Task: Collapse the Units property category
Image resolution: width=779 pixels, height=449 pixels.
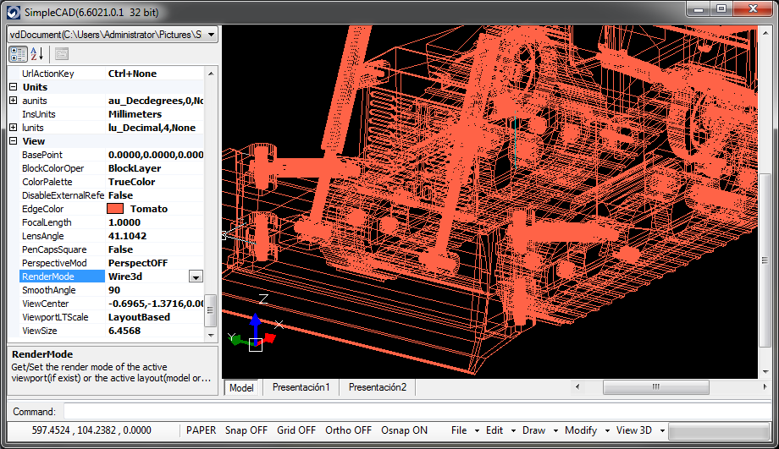Action: tap(13, 87)
